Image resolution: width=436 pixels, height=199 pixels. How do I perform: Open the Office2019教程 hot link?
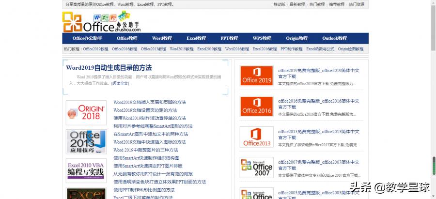tap(95, 49)
